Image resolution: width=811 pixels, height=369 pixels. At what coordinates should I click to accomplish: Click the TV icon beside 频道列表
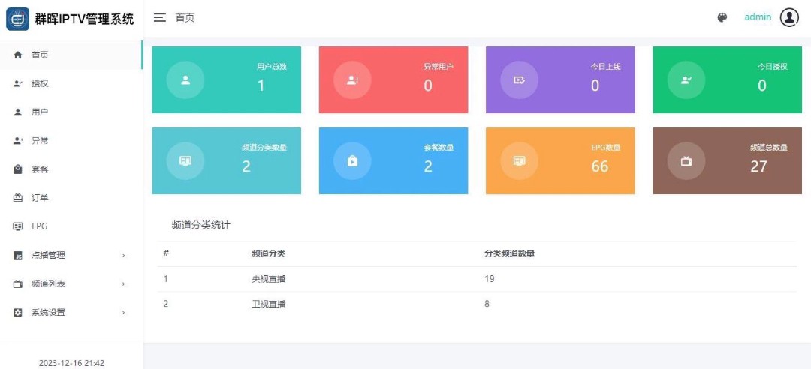pyautogui.click(x=18, y=283)
